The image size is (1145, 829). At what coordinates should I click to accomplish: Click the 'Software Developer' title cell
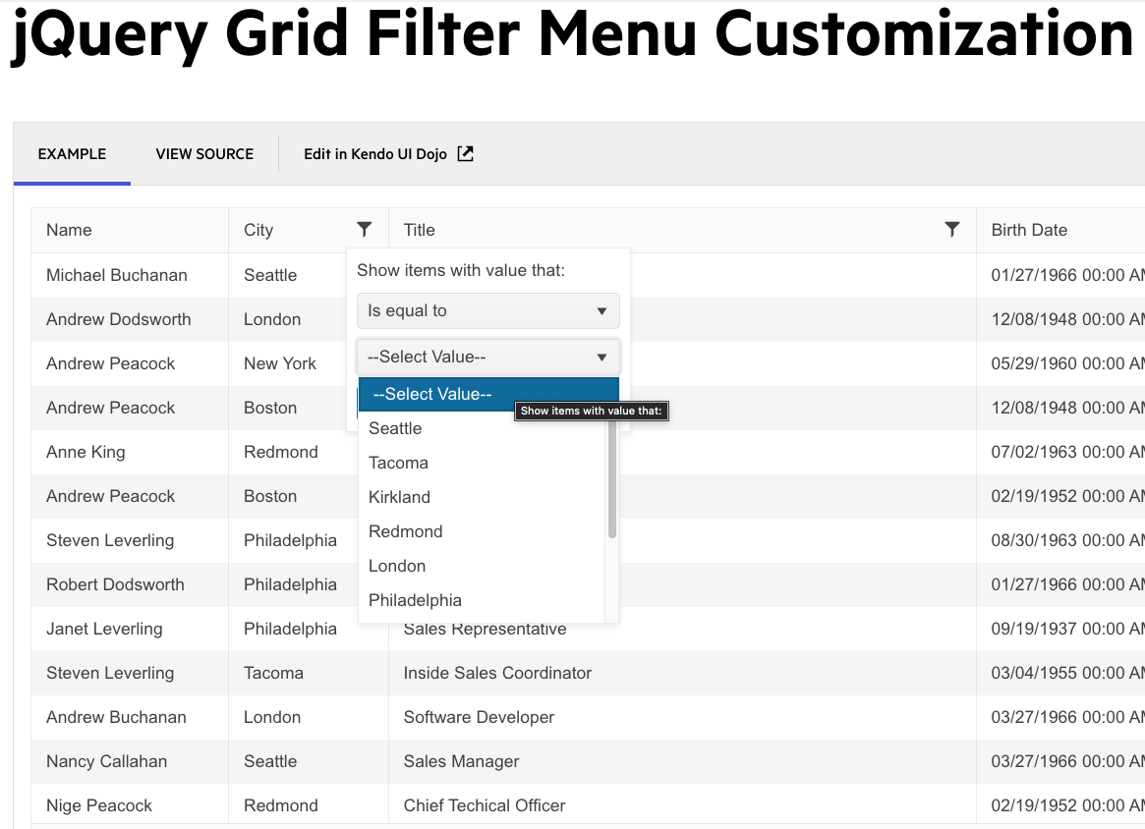682,717
